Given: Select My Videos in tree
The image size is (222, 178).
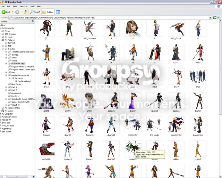Looking at the screenshot, I should point(9,111).
